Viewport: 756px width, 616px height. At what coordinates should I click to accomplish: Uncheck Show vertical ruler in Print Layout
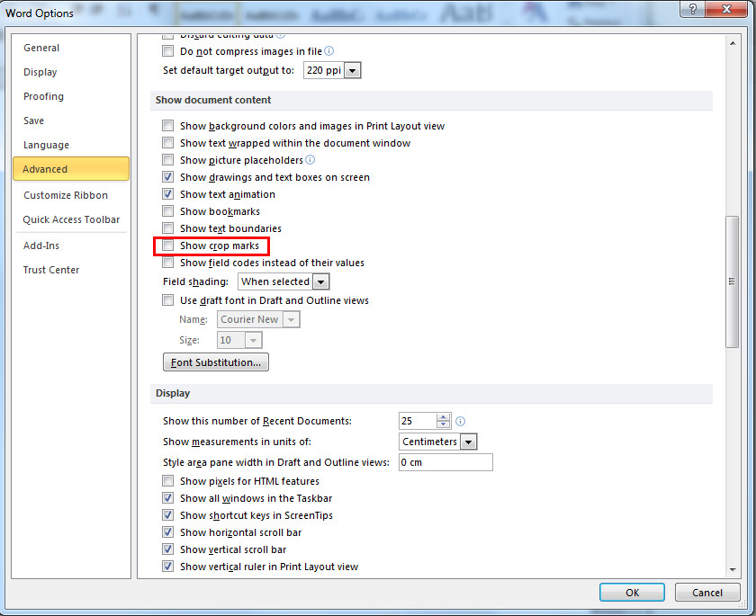(167, 567)
